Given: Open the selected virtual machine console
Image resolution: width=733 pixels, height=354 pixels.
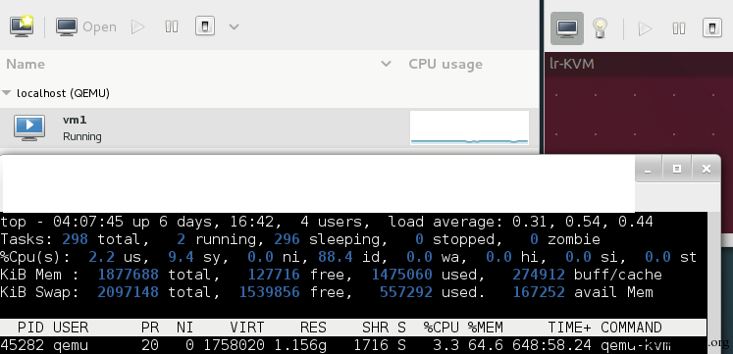Looking at the screenshot, I should click(86, 26).
